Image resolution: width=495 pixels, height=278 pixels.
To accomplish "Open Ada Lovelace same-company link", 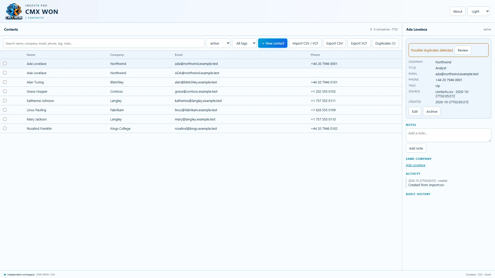I will [x=415, y=165].
